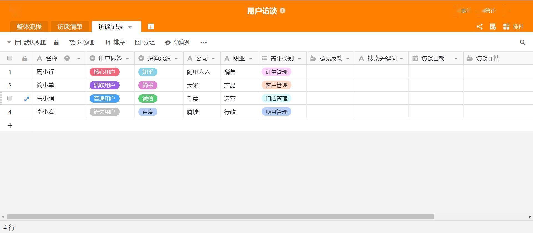Screen dimensions: 533x233
Task: Click the form/script icon beside share
Action: click(x=493, y=27)
